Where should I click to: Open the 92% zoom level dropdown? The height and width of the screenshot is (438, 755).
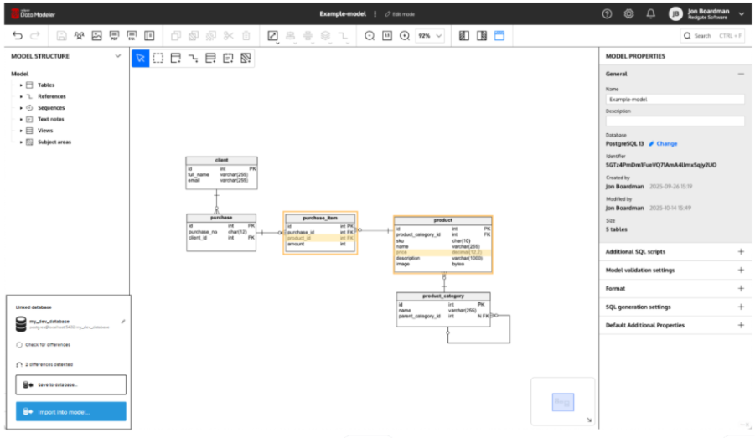point(430,36)
